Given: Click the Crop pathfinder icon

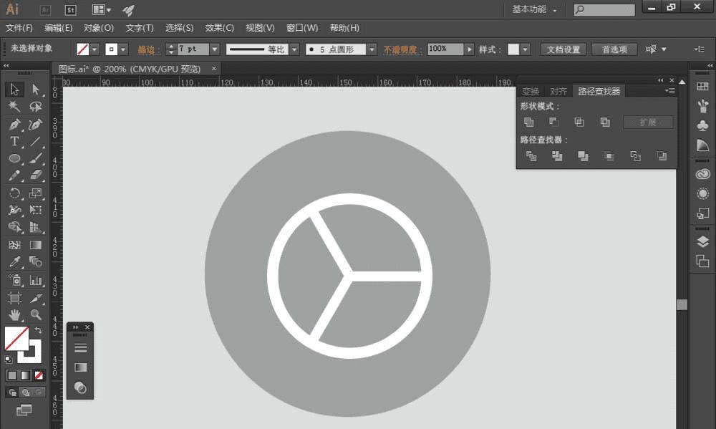Looking at the screenshot, I should point(609,156).
